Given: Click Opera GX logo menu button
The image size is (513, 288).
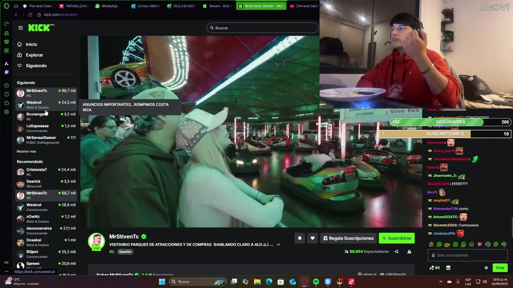Looking at the screenshot, I should click(x=6, y=6).
